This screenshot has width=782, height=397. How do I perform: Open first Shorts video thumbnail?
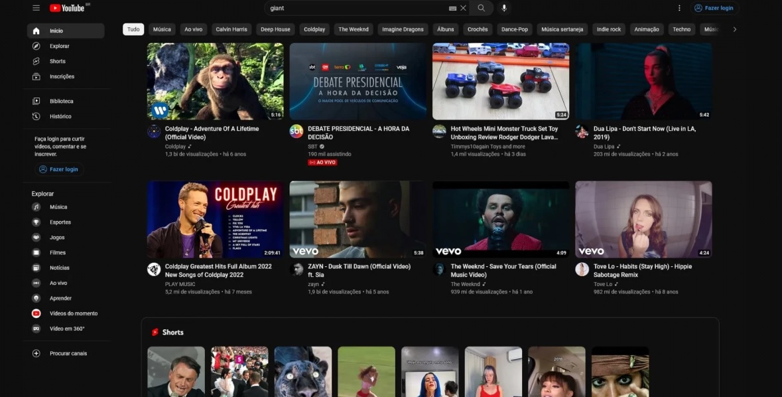176,372
